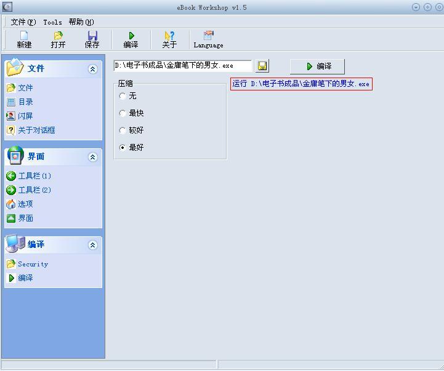Open the 闪屏 sidebar item

coord(20,116)
